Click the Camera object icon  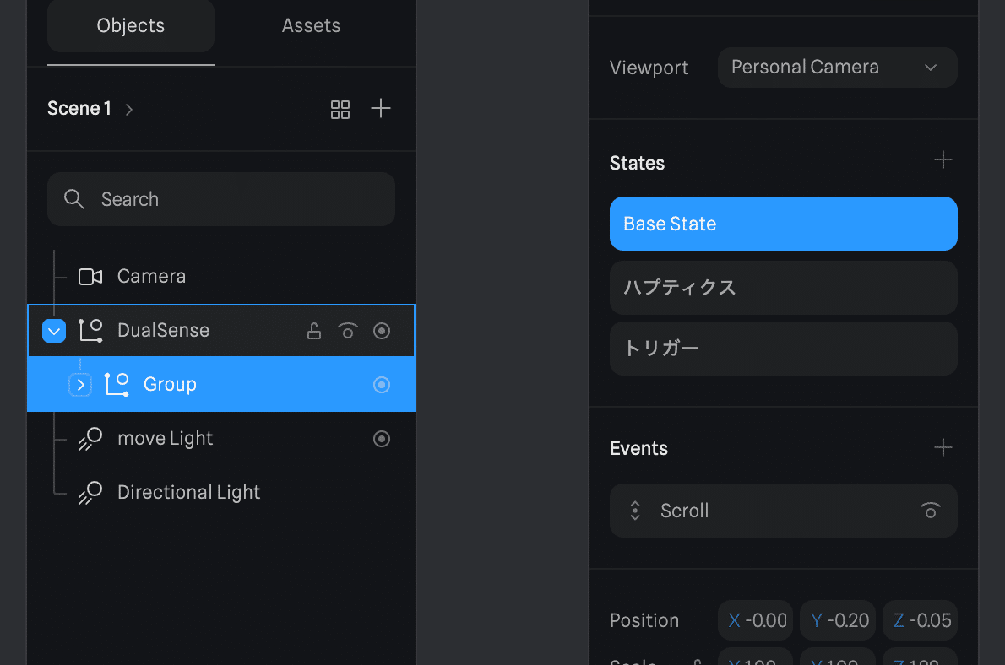90,277
